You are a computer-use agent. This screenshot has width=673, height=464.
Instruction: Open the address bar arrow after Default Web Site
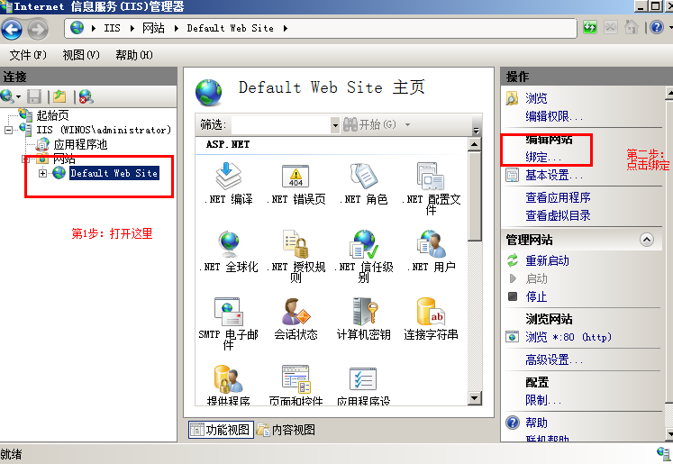click(x=286, y=28)
